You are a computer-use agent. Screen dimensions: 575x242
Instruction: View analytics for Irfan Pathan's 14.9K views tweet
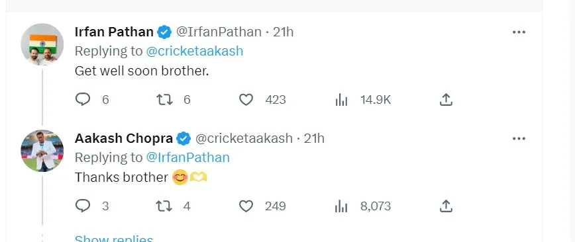[x=341, y=100]
